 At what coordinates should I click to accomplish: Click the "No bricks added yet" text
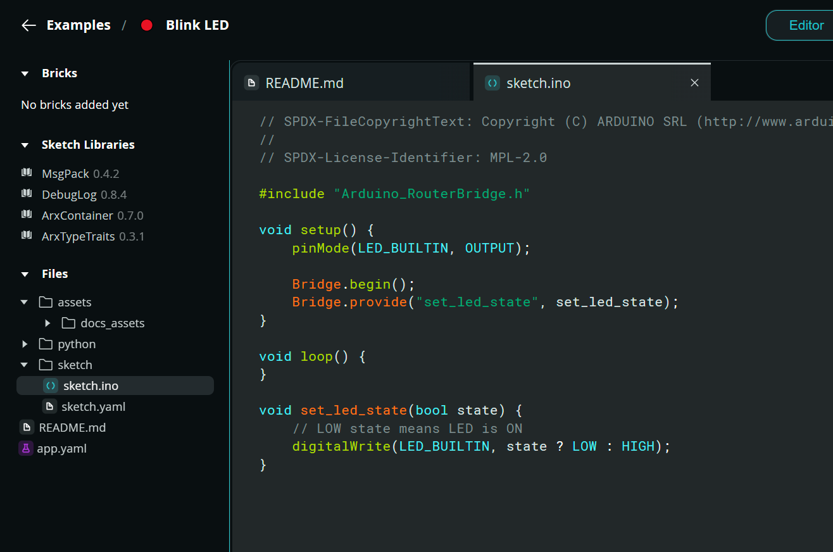[75, 104]
